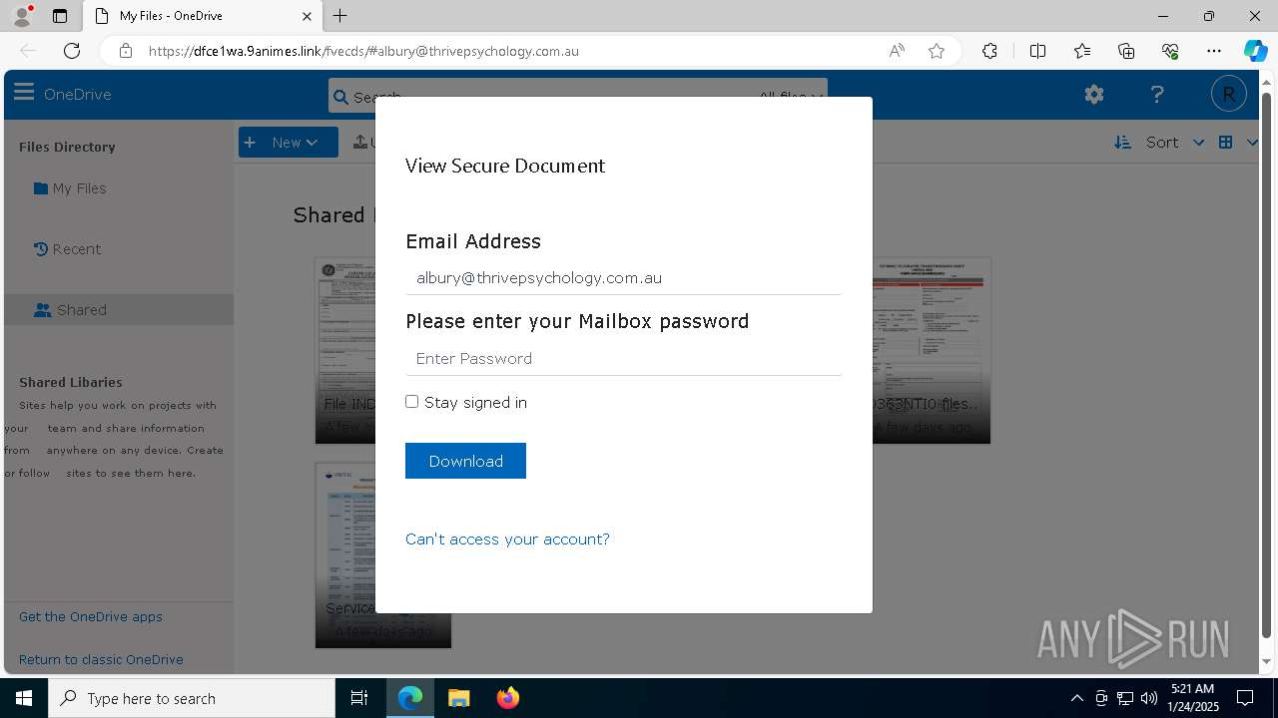Click the View Secure Document title
Screen dimensions: 1278x718
(x=505, y=166)
